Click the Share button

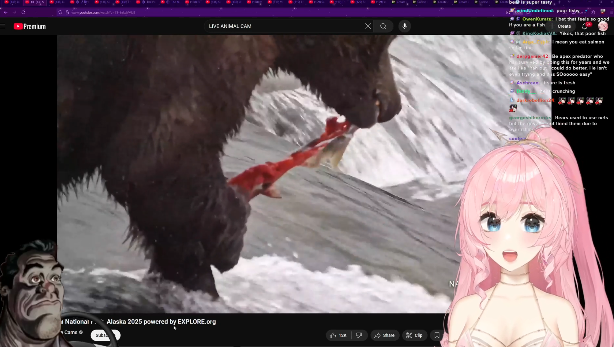click(385, 335)
